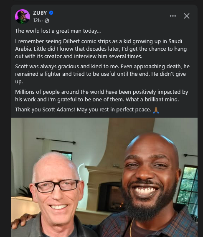This screenshot has width=203, height=237.
Task: Open the 12h timestamp link
Action: (x=37, y=21)
